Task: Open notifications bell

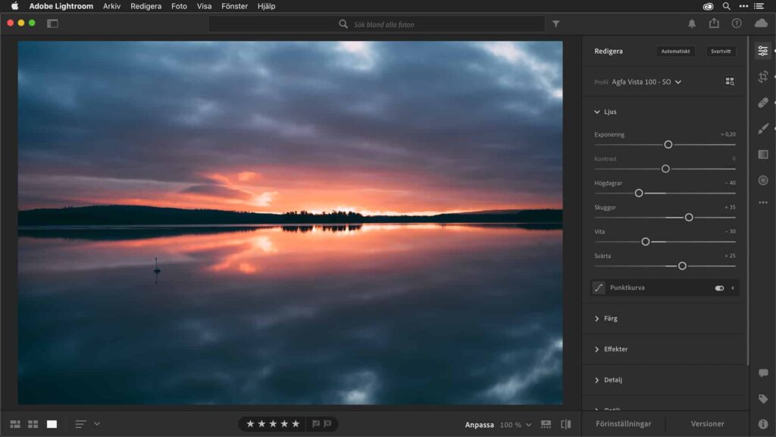Action: (692, 24)
